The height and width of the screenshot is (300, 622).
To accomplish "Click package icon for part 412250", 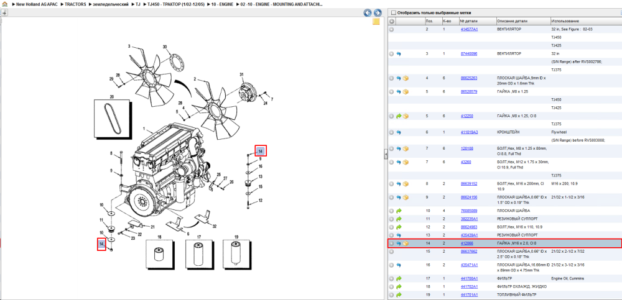I will tap(406, 116).
